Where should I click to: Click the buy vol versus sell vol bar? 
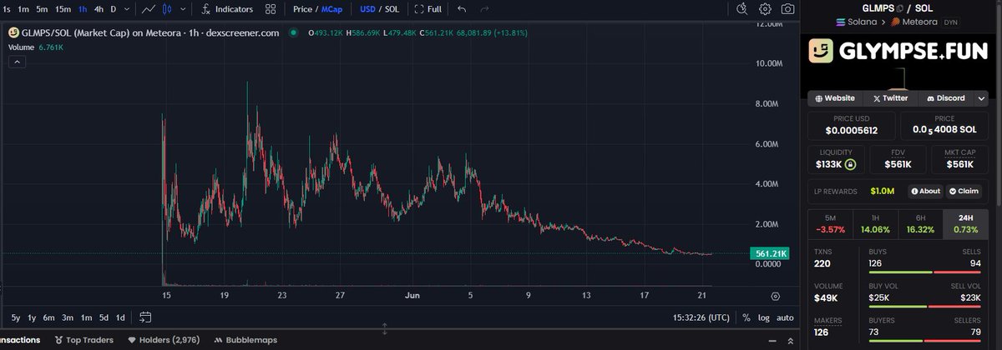pyautogui.click(x=924, y=307)
